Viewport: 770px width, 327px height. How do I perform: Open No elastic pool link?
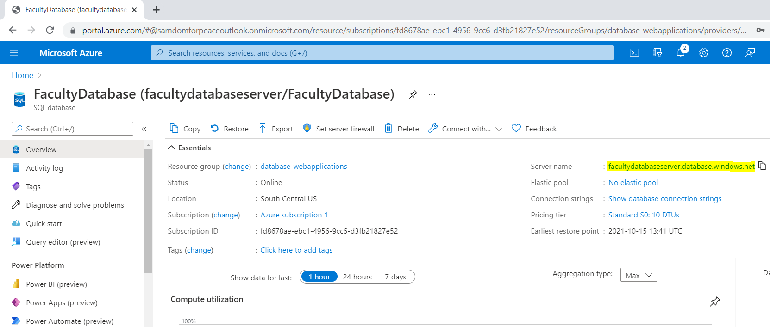coord(633,182)
